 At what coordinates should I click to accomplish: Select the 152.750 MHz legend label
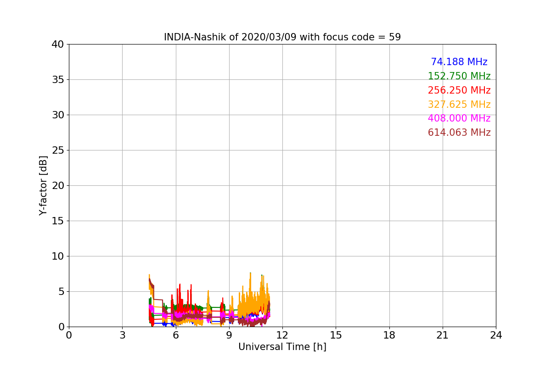point(459,76)
